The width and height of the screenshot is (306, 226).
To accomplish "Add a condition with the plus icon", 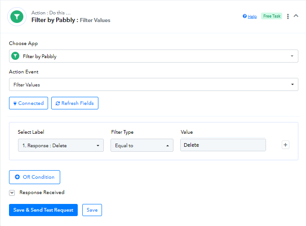I will pos(285,145).
